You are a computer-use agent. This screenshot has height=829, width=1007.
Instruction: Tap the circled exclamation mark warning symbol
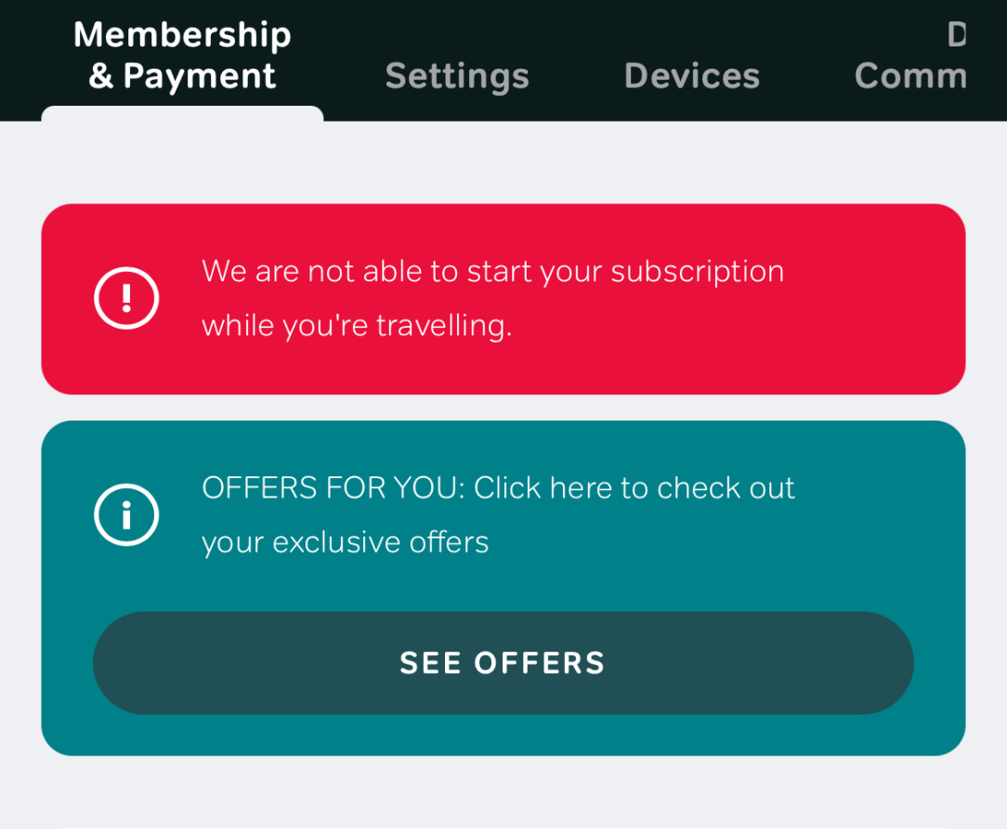point(126,298)
